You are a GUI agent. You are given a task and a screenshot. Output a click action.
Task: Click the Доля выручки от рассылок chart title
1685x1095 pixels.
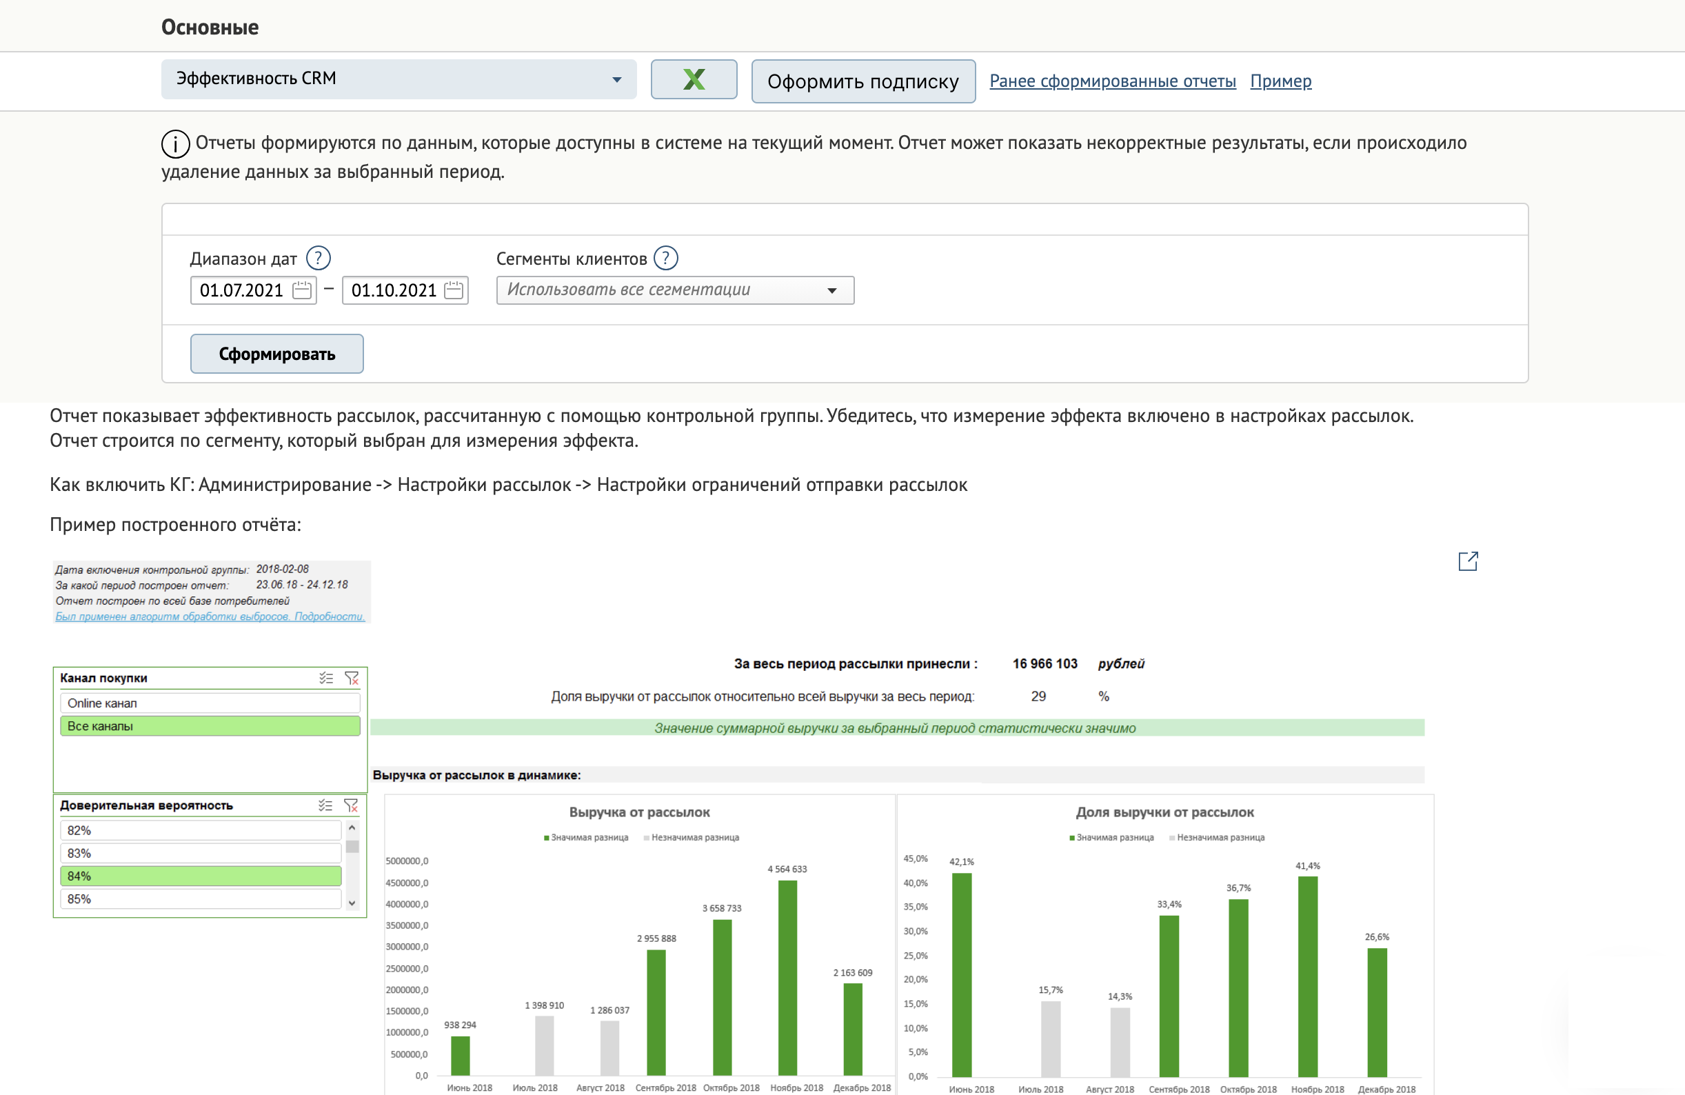[1164, 812]
